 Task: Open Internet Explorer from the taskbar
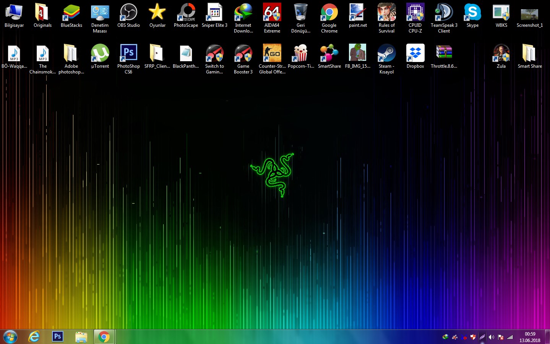pos(34,337)
